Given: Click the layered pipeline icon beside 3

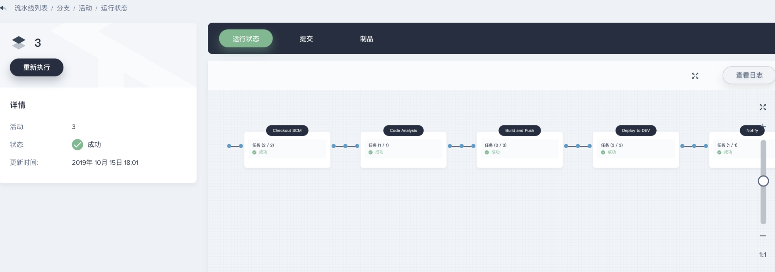Looking at the screenshot, I should point(19,43).
